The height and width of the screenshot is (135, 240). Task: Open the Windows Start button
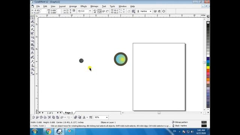point(34,132)
